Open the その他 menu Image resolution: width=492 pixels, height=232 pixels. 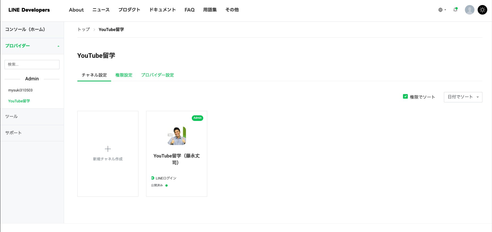[x=232, y=10]
